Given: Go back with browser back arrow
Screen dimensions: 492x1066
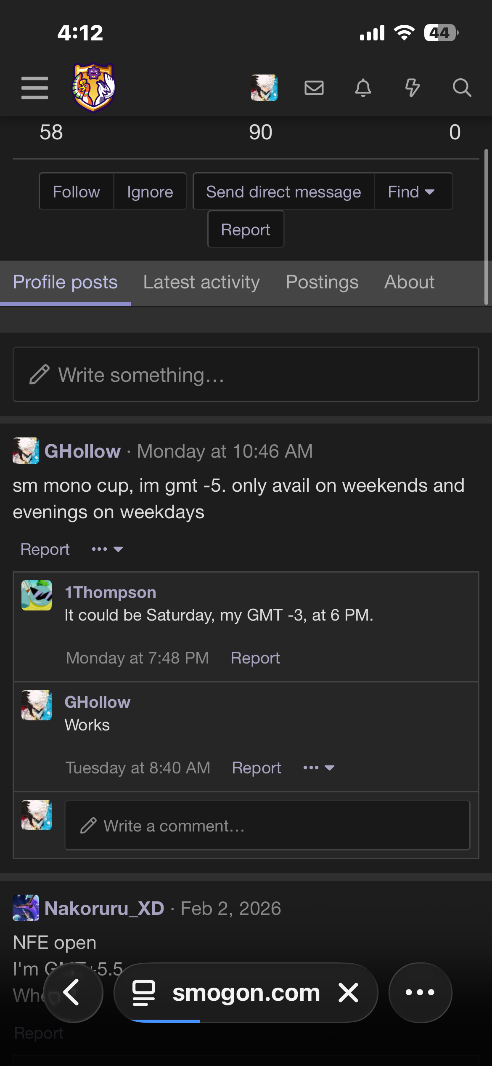Looking at the screenshot, I should [72, 992].
